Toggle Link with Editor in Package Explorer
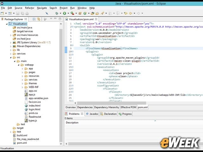The image size is (203, 152). (x=39, y=19)
